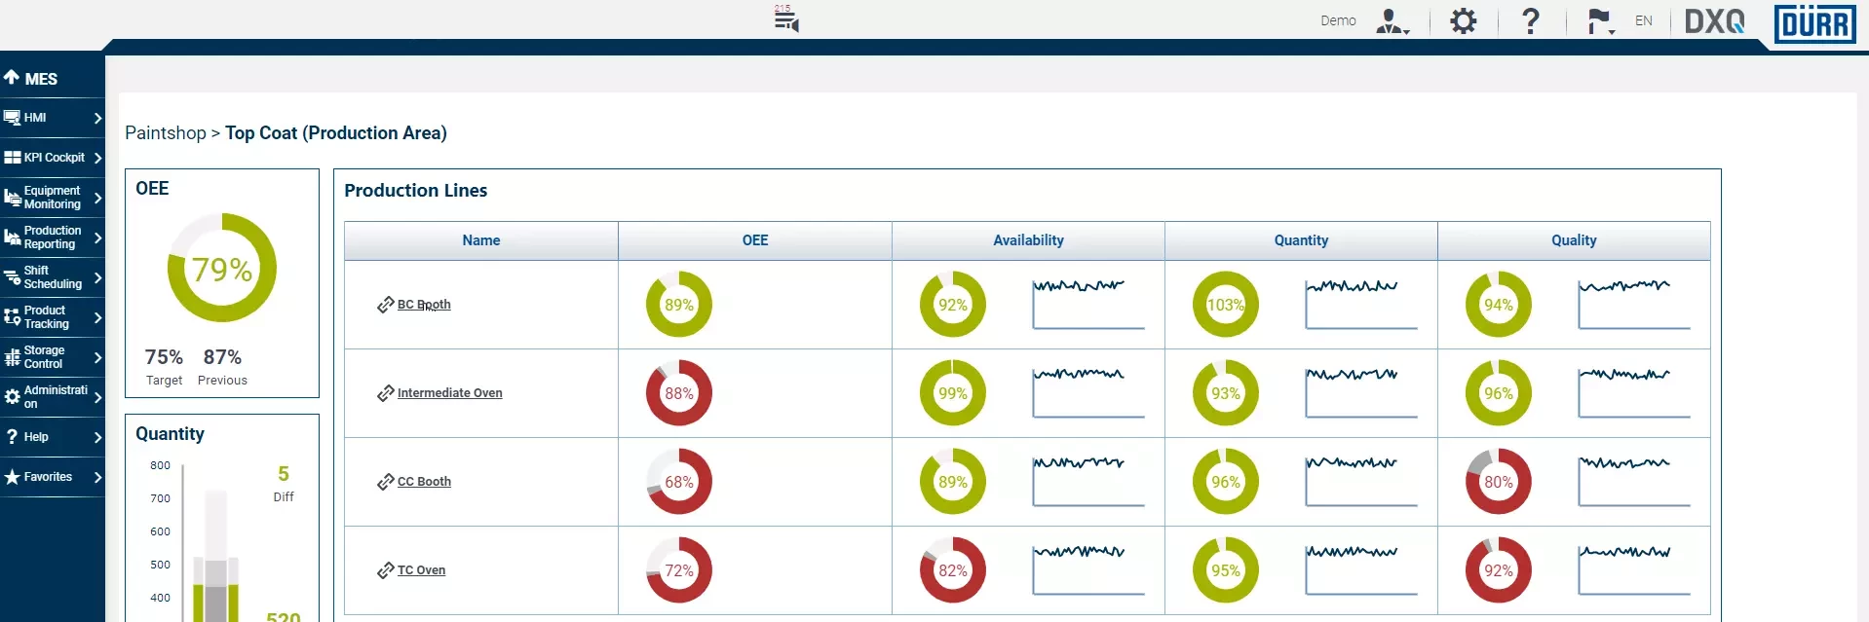Image resolution: width=1869 pixels, height=622 pixels.
Task: Open the Equipment Monitoring menu
Action: pos(52,198)
